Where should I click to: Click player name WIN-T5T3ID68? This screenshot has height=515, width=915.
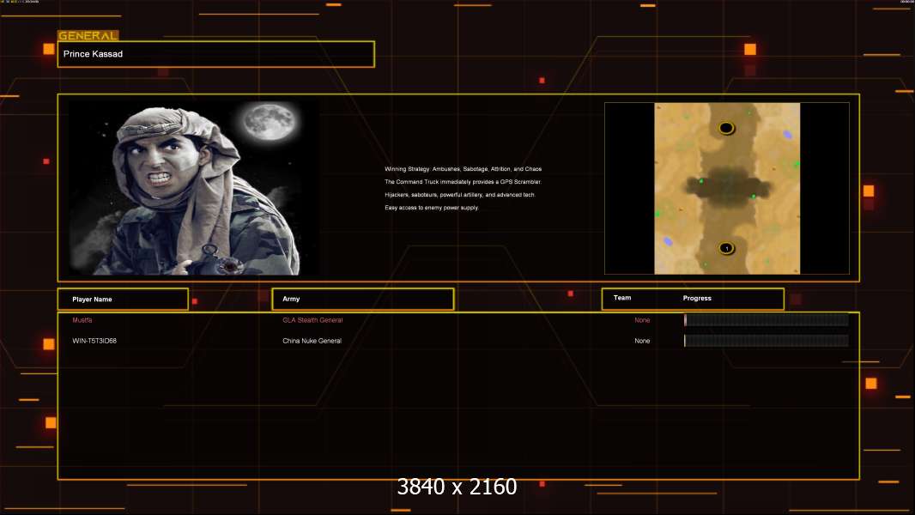click(x=94, y=341)
